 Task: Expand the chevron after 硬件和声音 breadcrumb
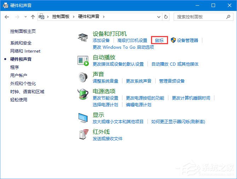pyautogui.click(x=104, y=17)
